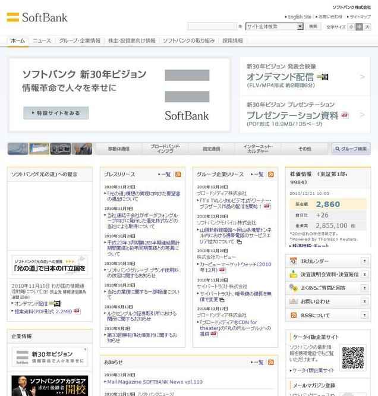Click the SoftBank logo in the header
Viewport: 378px width, 396px height.
37,17
